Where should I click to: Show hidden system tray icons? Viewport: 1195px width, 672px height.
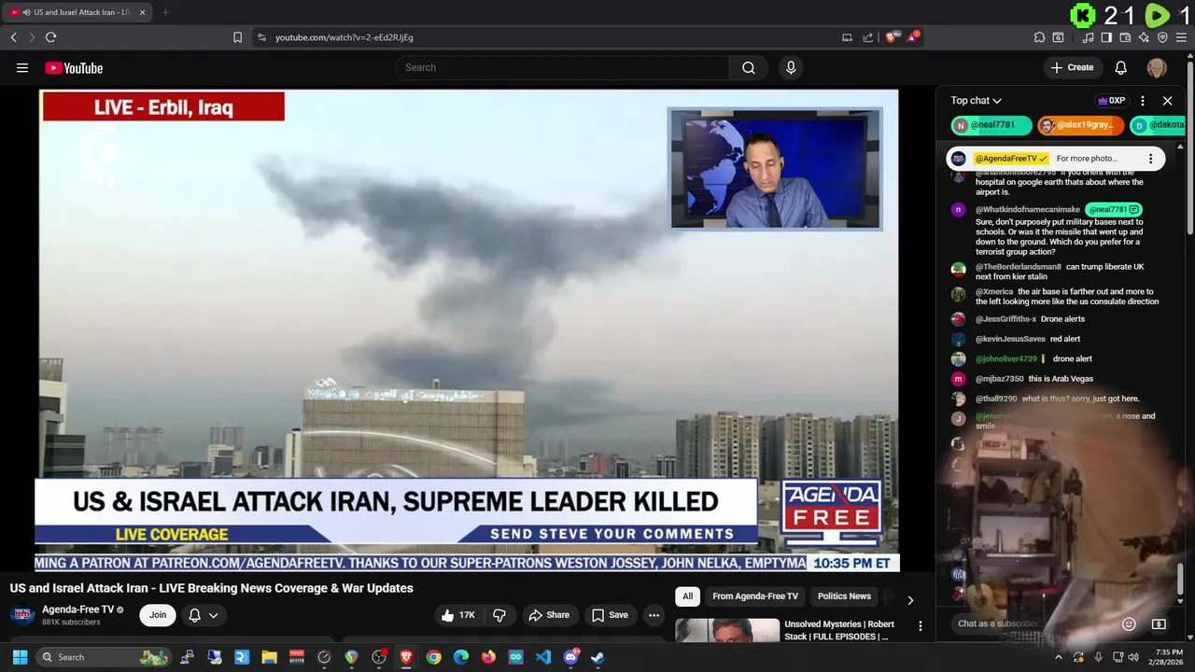(1058, 657)
